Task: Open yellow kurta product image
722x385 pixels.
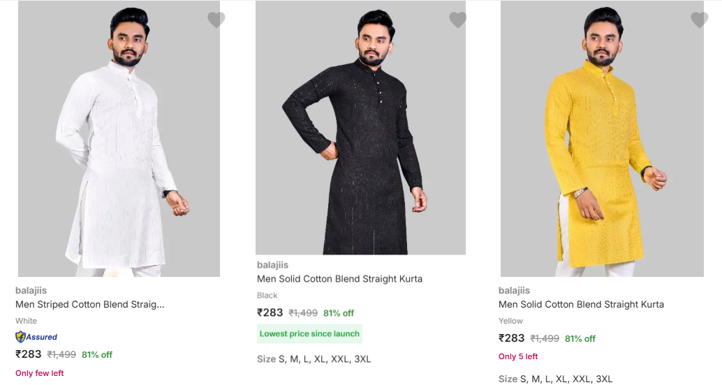Action: [x=602, y=139]
